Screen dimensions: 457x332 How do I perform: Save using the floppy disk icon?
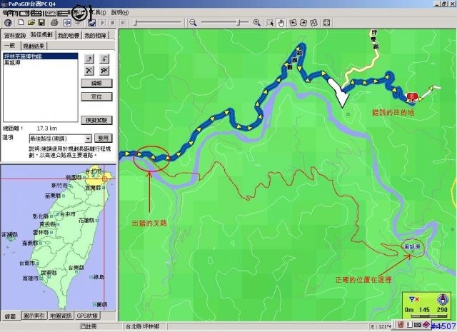coord(41,22)
